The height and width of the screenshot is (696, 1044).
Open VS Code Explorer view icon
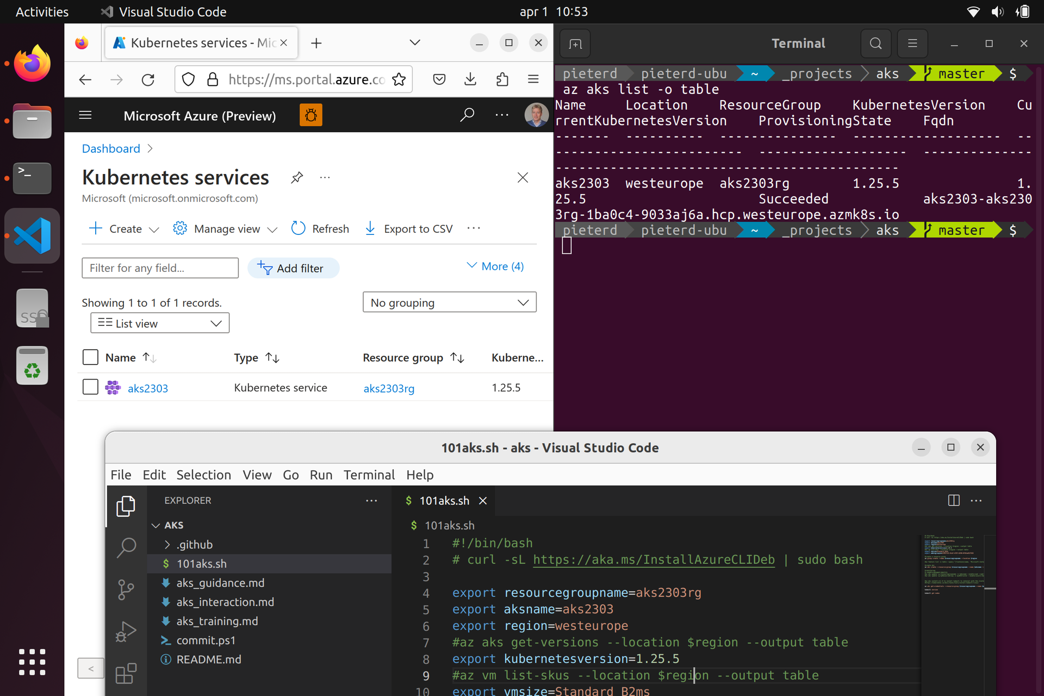(x=126, y=506)
